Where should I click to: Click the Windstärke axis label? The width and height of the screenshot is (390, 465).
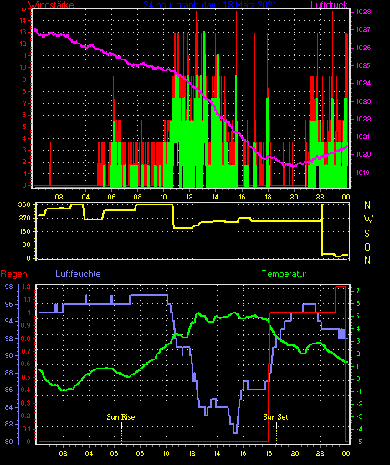51,5
